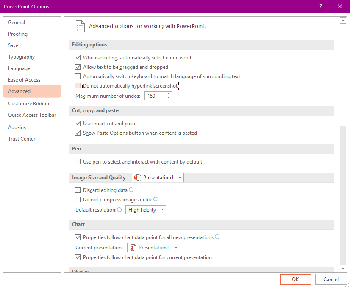This screenshot has height=288, width=350.
Task: Open the Ease of Access category
Action: click(x=32, y=80)
